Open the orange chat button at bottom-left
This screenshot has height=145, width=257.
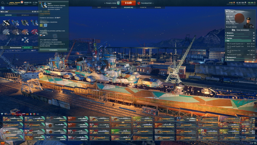pos(3,143)
